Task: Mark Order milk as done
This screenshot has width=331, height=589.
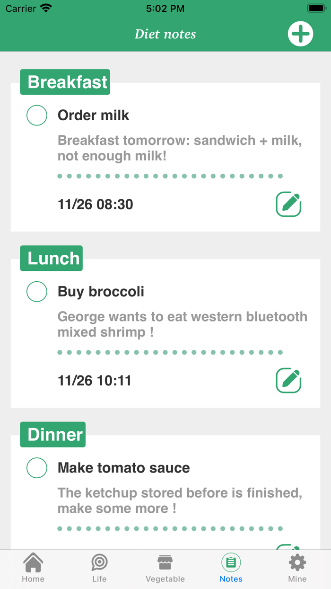Action: tap(37, 115)
